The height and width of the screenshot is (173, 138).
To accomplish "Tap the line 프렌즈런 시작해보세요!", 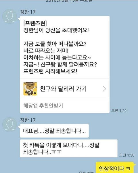I will click(50, 71).
